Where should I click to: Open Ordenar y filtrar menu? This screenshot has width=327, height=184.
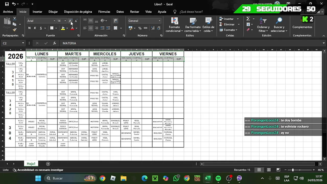(263, 25)
